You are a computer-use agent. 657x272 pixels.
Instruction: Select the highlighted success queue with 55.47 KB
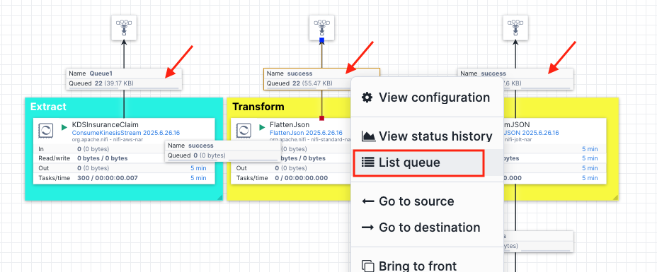[x=321, y=79]
